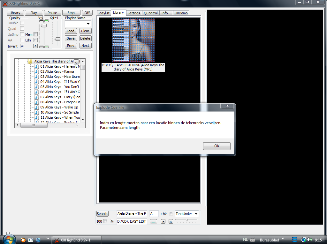
Task: Click tree horizontal scrollbar thumb
Action: point(34,125)
